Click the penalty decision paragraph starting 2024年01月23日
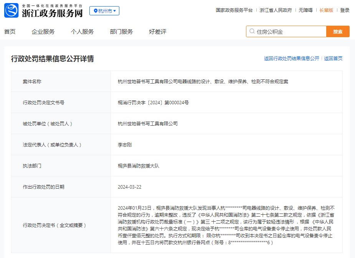The image size is (355, 258). click(x=226, y=225)
